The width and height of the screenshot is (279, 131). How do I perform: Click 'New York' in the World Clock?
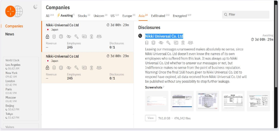point(11,73)
